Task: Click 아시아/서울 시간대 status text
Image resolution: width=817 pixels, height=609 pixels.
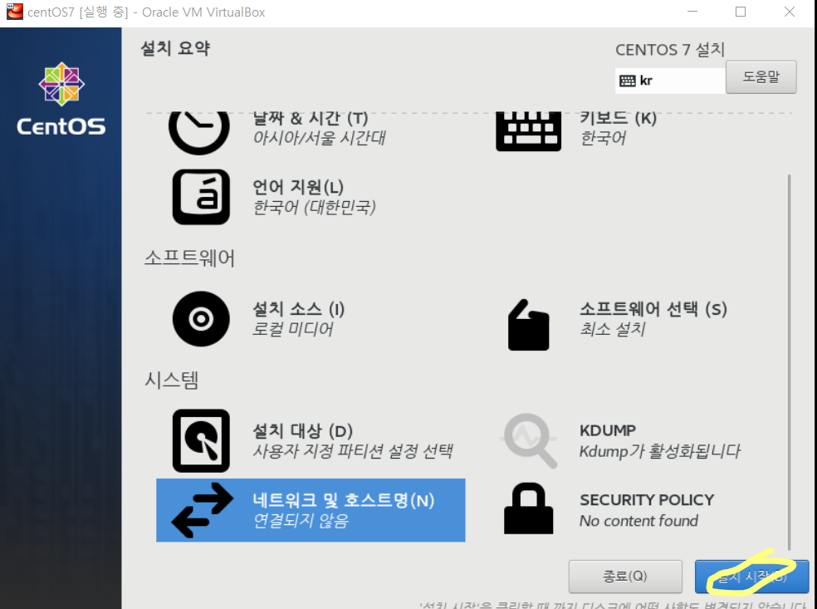Action: point(319,138)
